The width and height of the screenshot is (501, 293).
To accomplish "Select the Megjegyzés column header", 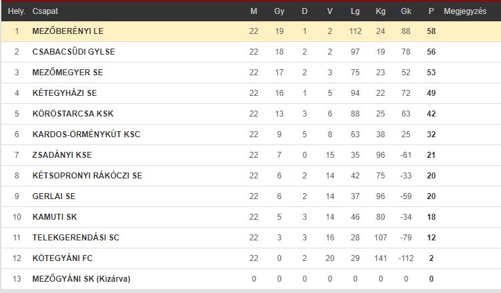I will pos(465,11).
